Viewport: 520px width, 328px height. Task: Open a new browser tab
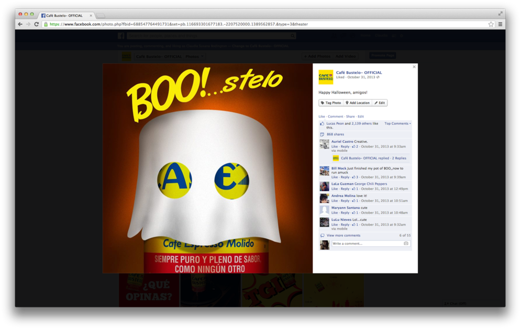coord(101,16)
